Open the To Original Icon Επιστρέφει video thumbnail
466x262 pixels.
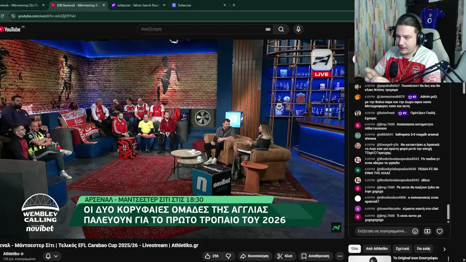pyautogui.click(x=370, y=259)
